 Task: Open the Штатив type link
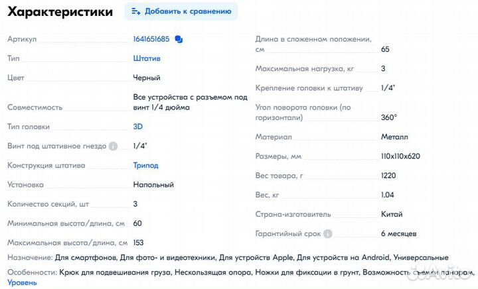point(146,58)
